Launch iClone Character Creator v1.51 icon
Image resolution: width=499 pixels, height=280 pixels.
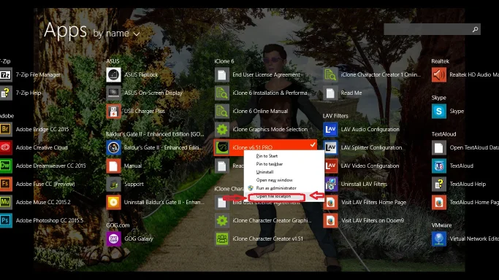click(x=222, y=238)
